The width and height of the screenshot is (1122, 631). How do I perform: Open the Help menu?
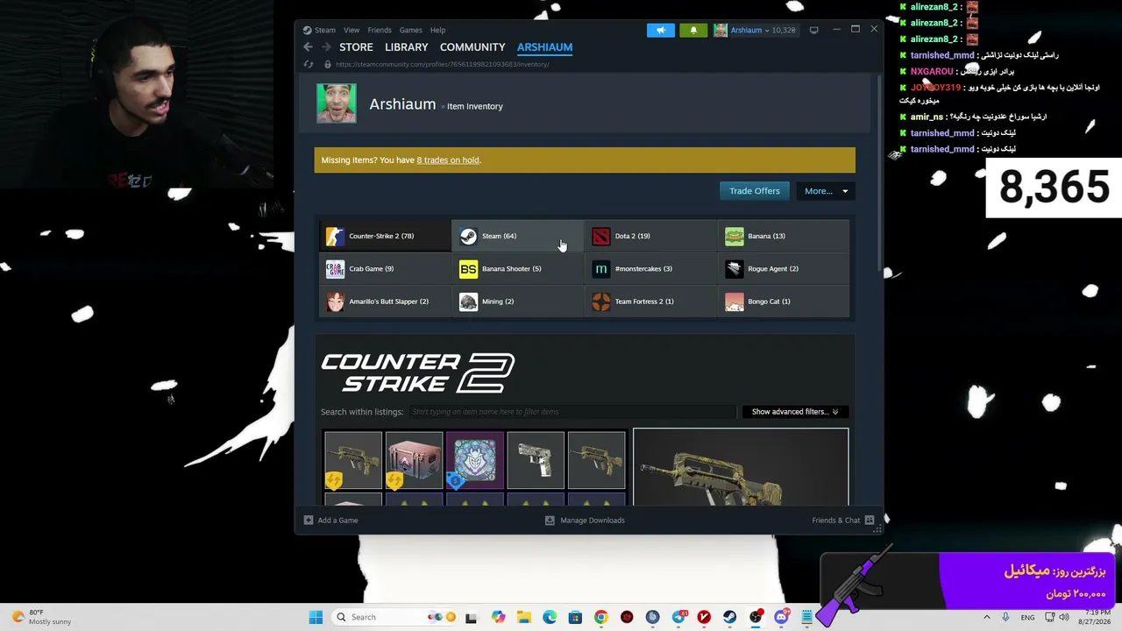coord(437,30)
